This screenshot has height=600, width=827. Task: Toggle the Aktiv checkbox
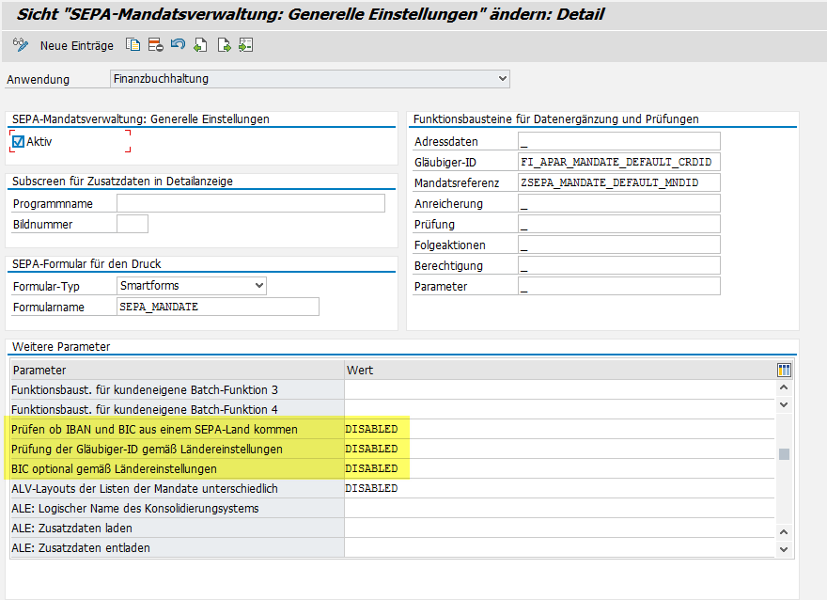[x=19, y=141]
